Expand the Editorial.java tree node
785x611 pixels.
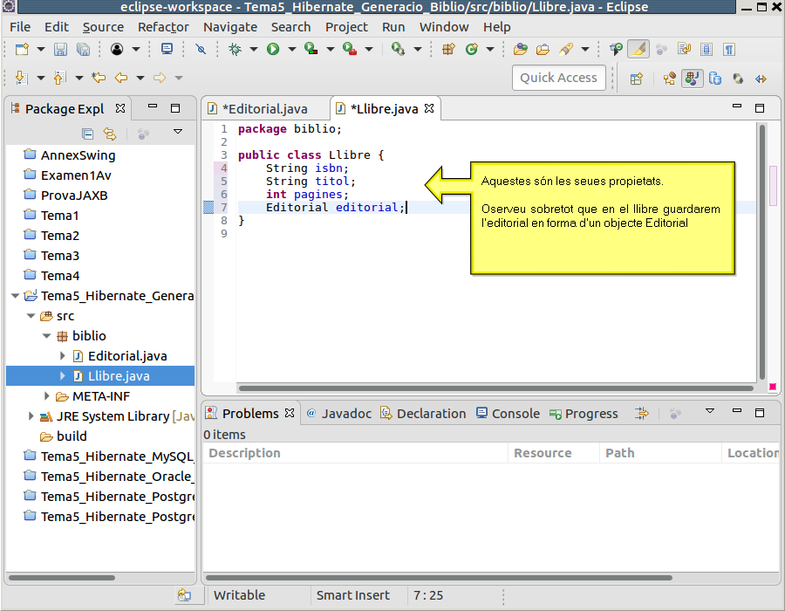63,356
